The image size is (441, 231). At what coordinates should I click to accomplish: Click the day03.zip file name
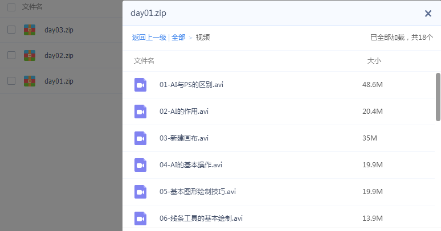click(59, 30)
